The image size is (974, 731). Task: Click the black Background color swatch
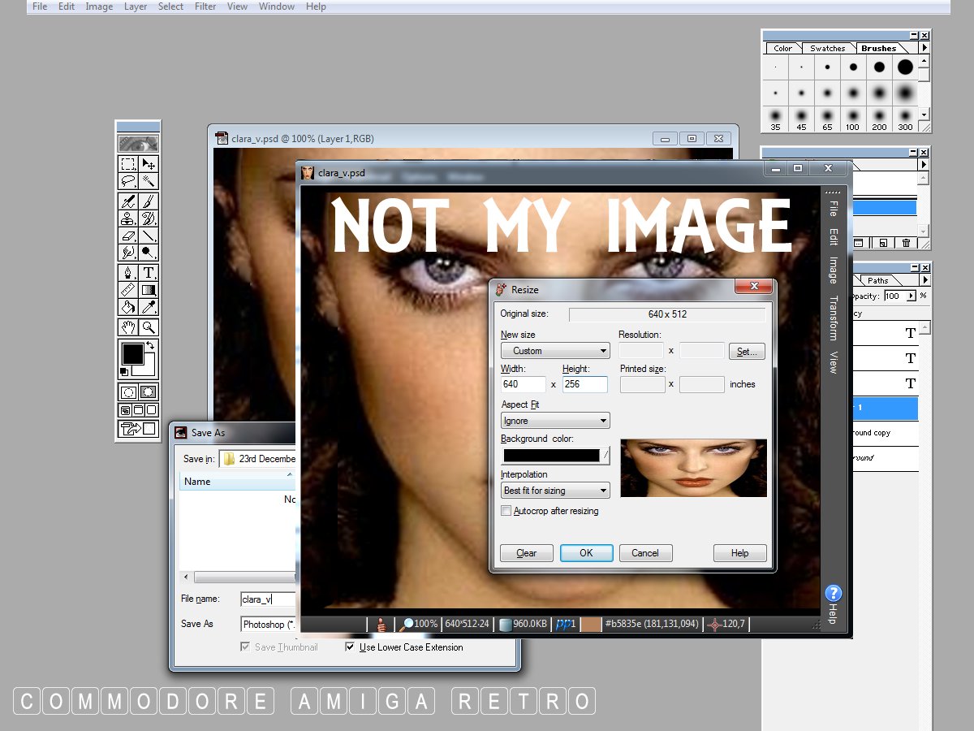coord(551,456)
